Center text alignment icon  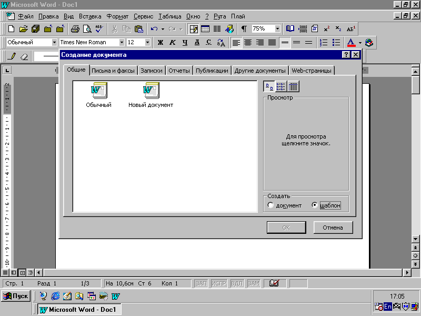[x=248, y=43]
